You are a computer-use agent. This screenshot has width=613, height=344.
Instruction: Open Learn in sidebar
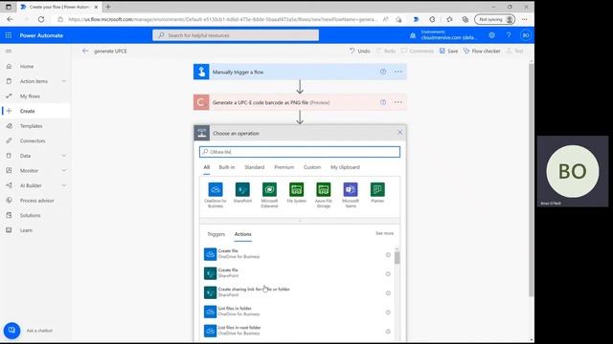26,230
